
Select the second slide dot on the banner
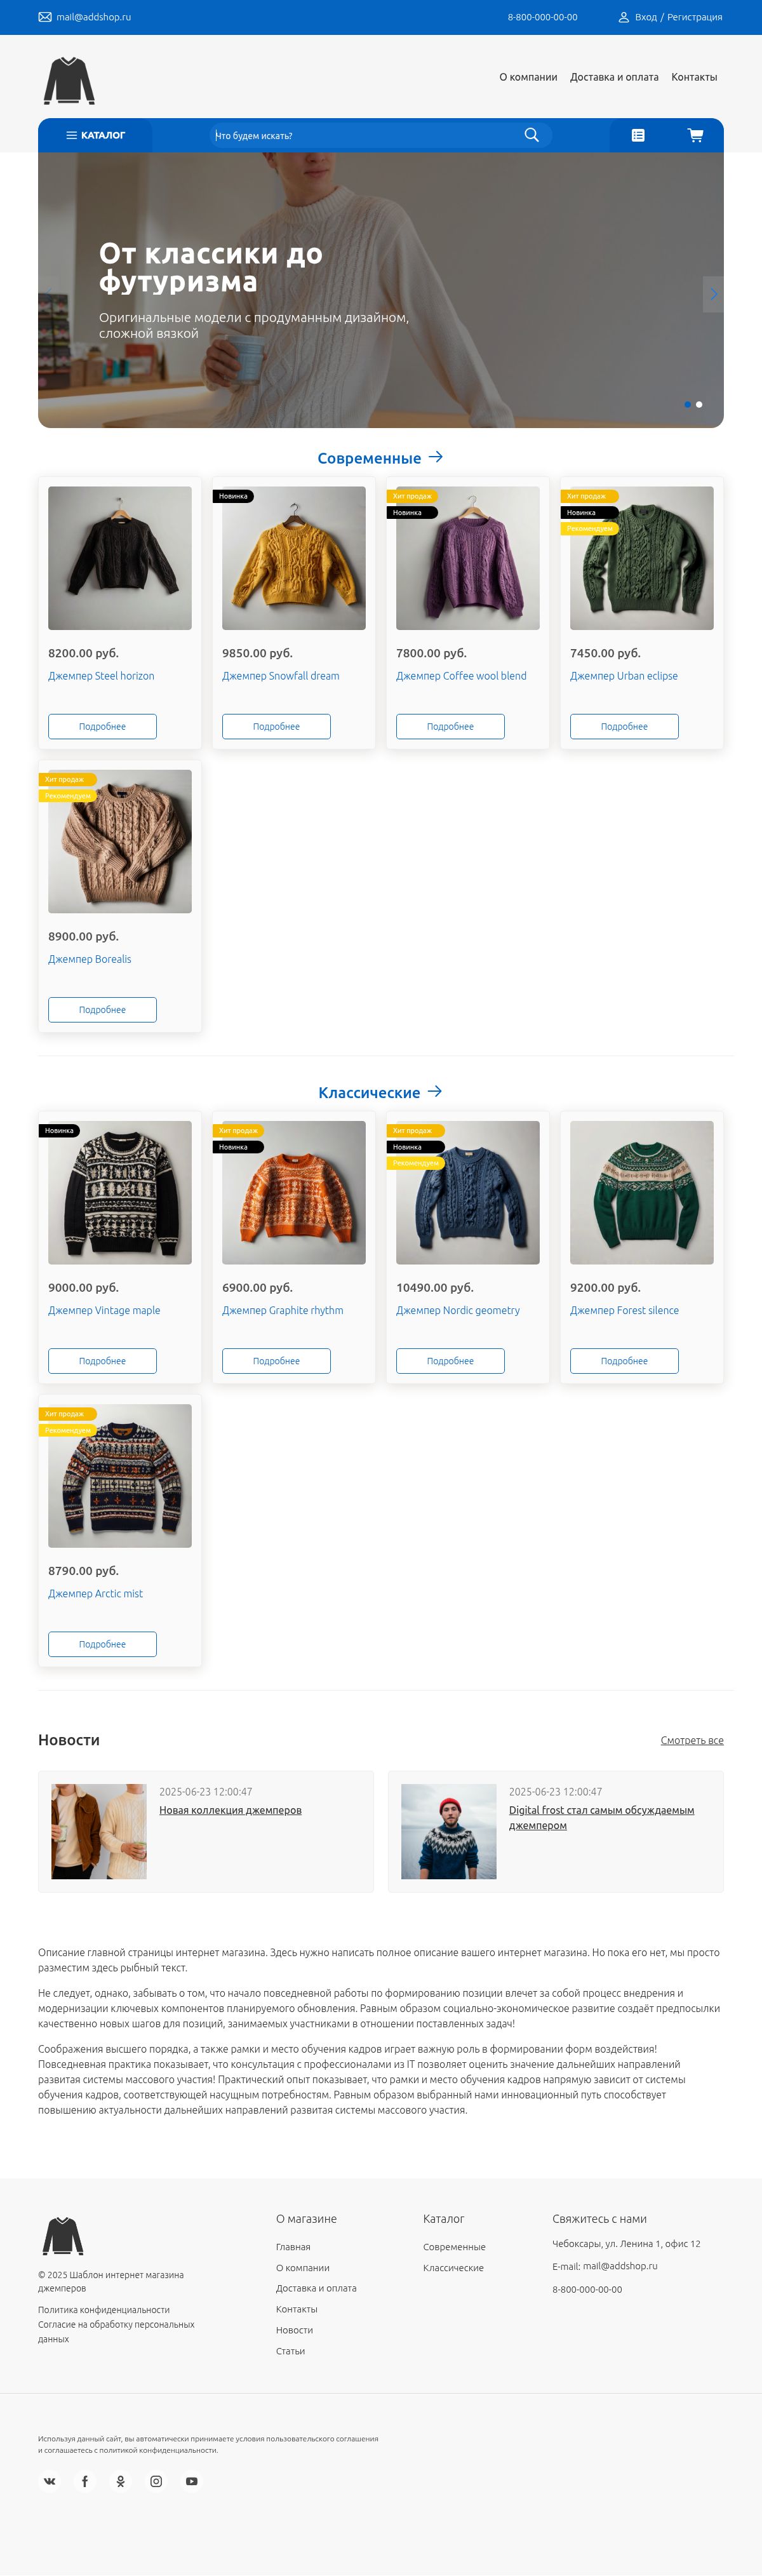[699, 404]
